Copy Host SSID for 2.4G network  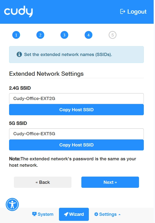[76, 110]
